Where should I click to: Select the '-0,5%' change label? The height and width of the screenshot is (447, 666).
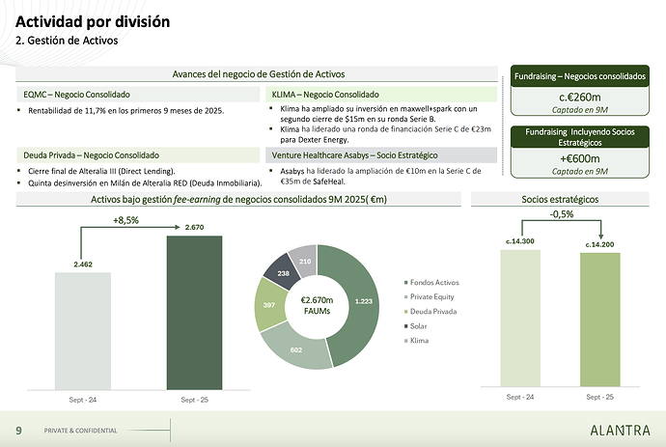(x=562, y=214)
